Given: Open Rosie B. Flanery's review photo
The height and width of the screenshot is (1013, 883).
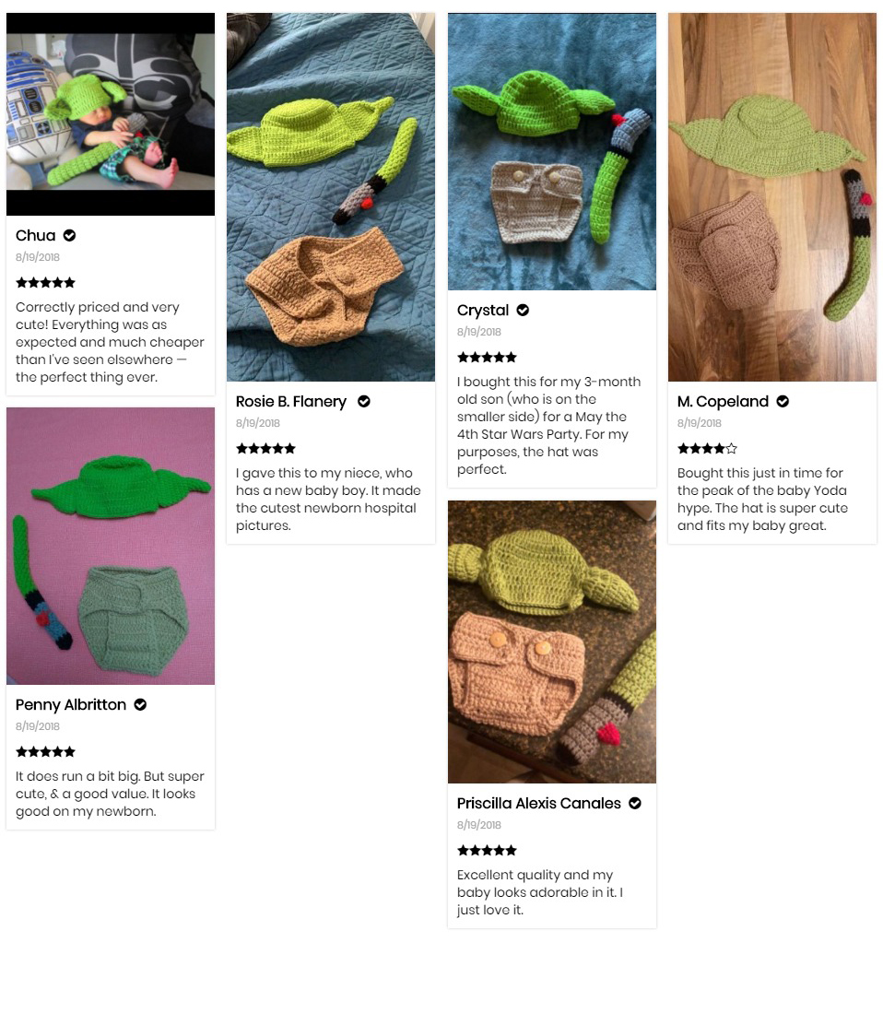Looking at the screenshot, I should click(331, 197).
